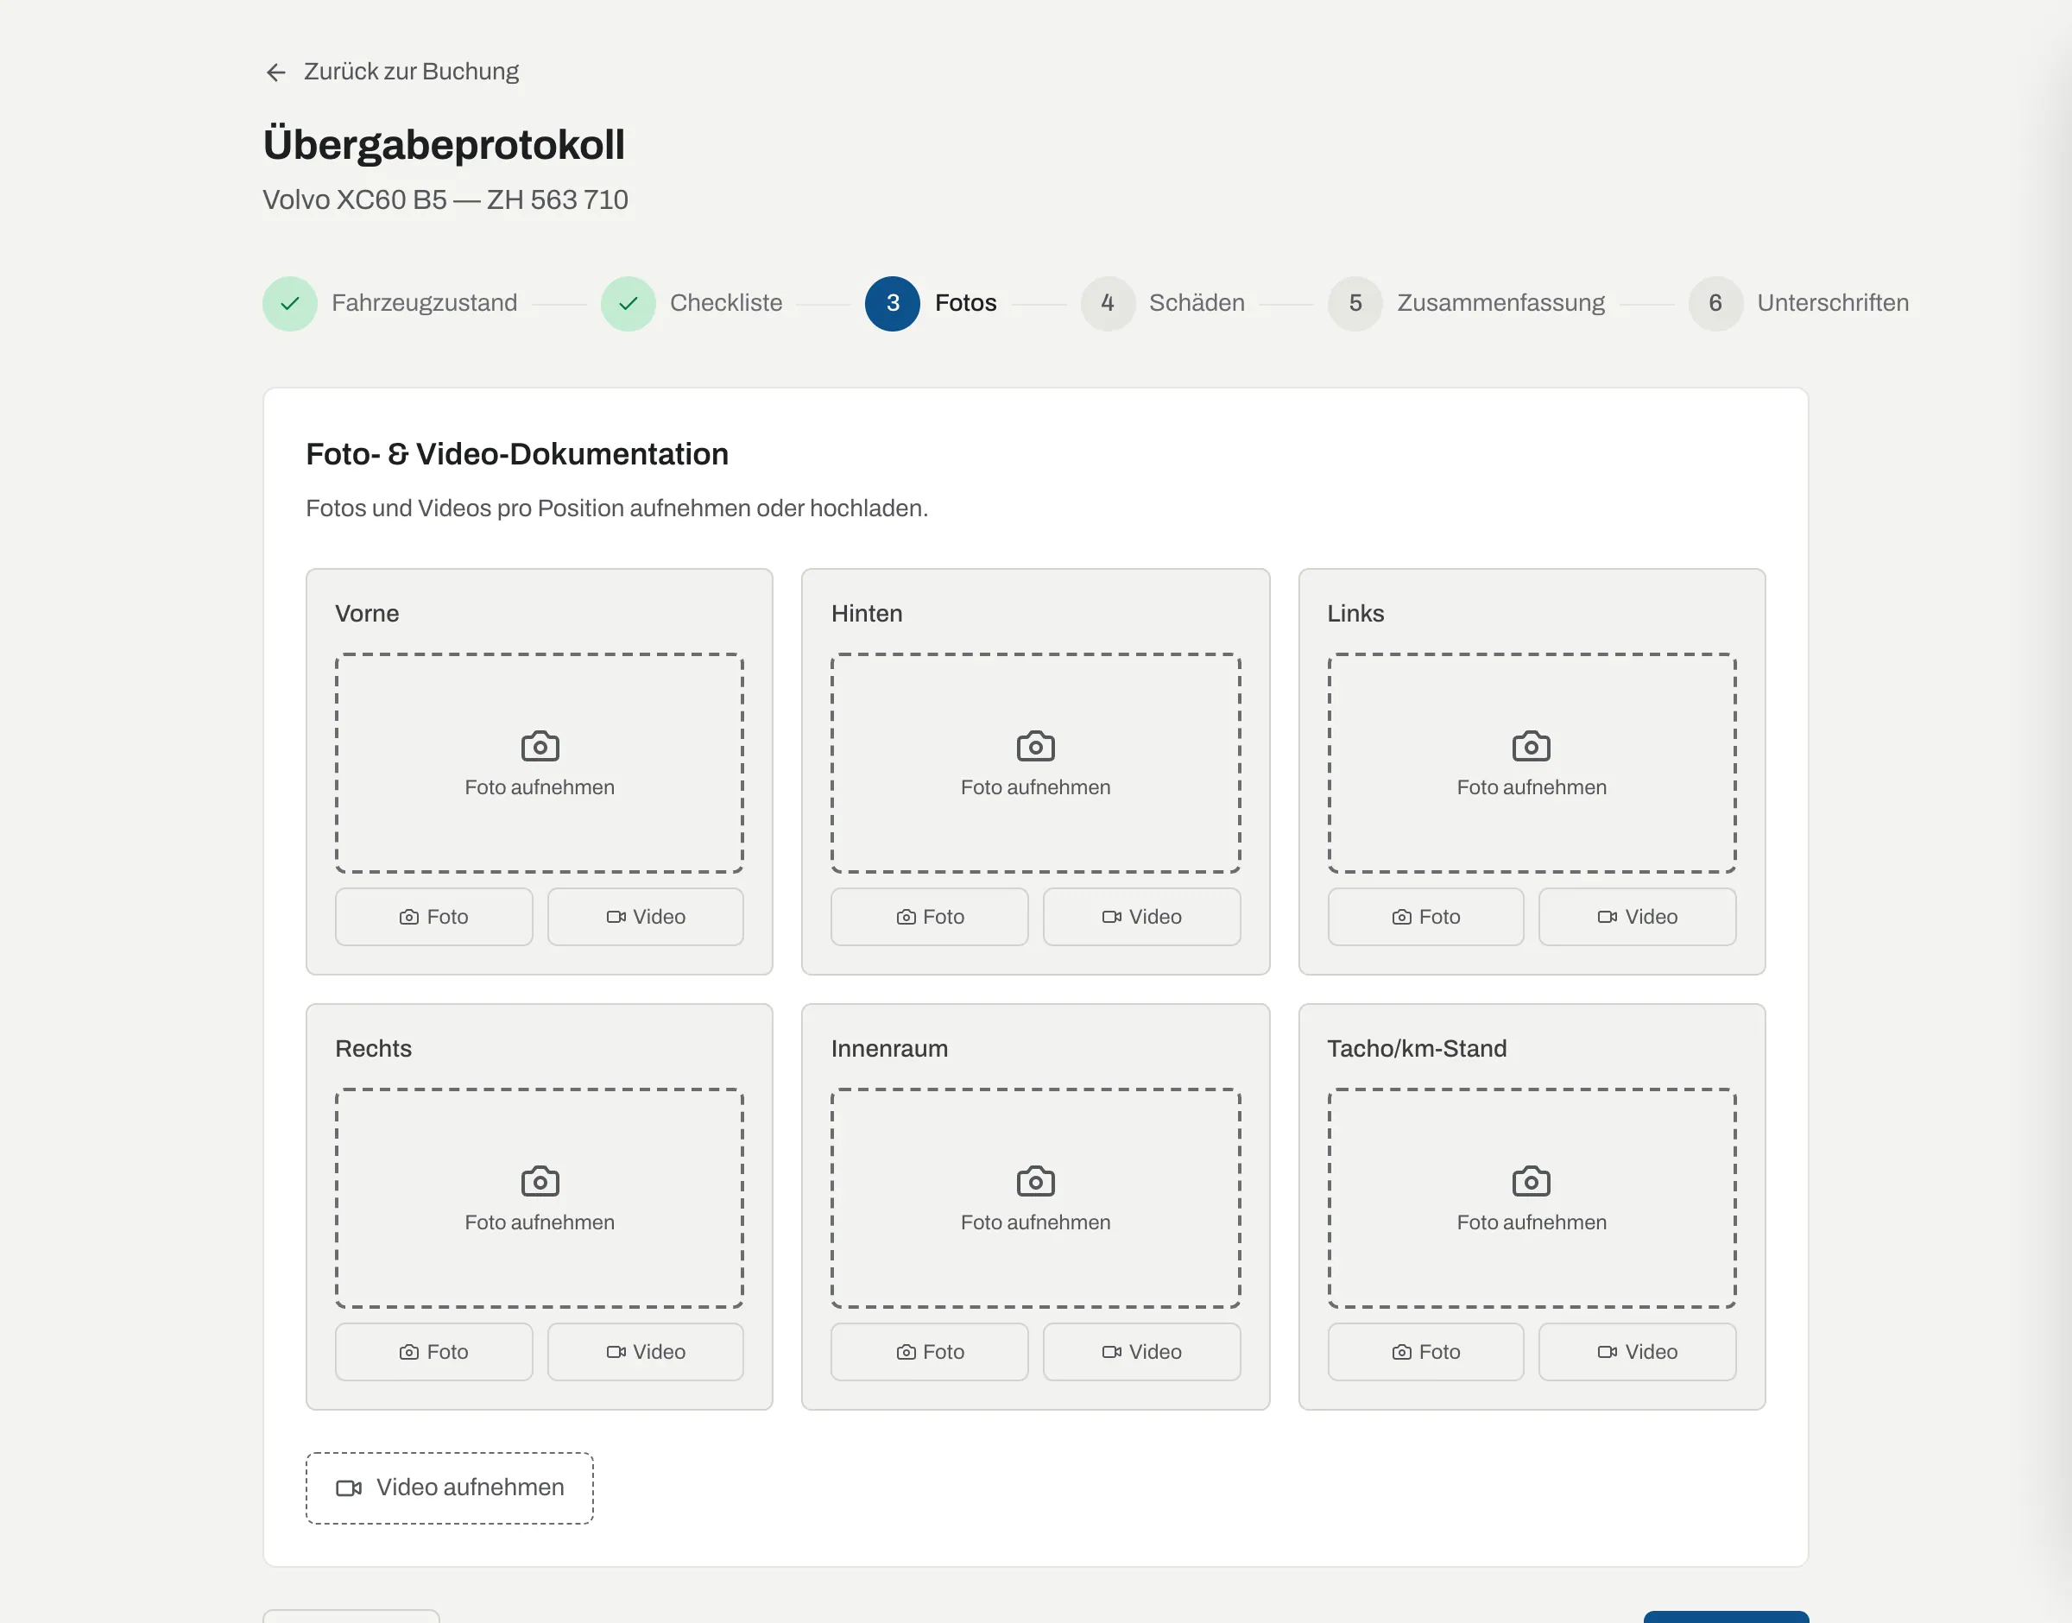
Task: Jump to step 5 Zusammenfassung
Action: (x=1466, y=303)
